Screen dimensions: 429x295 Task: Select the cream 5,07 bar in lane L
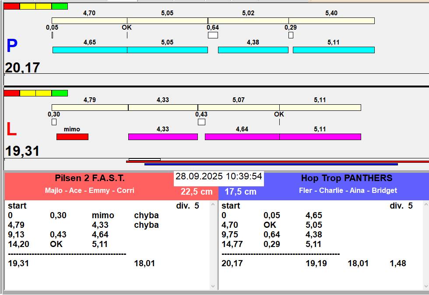point(239,107)
